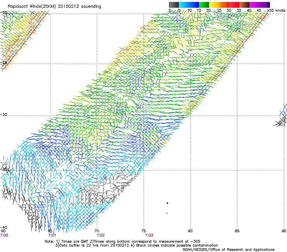This screenshot has height=252, width=287.
Task: Select the orange 25-30 knots color segment
Action: click(224, 5)
